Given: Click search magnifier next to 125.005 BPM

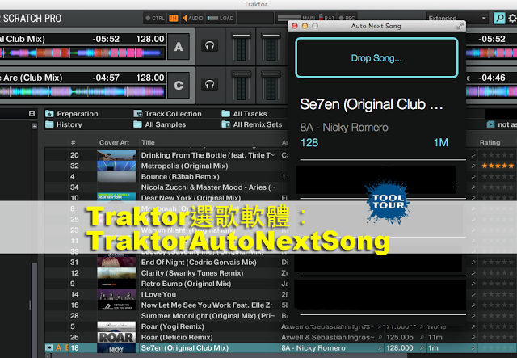Looking at the screenshot, I should tap(422, 337).
